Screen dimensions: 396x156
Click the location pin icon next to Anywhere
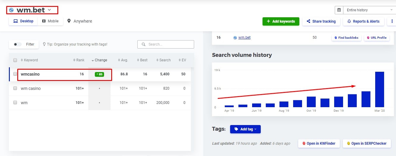(69, 21)
